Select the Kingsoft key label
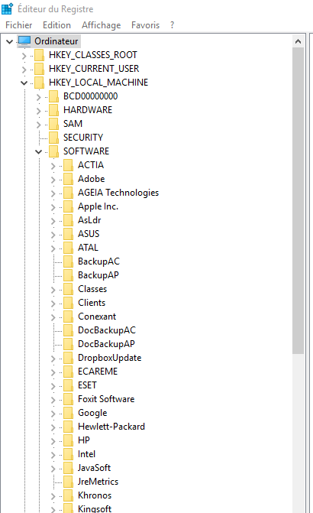The width and height of the screenshot is (313, 513). 95,508
